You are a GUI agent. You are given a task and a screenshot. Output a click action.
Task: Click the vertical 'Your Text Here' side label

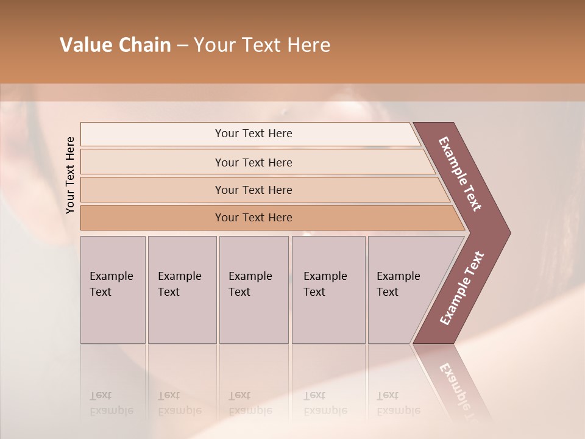click(x=70, y=175)
